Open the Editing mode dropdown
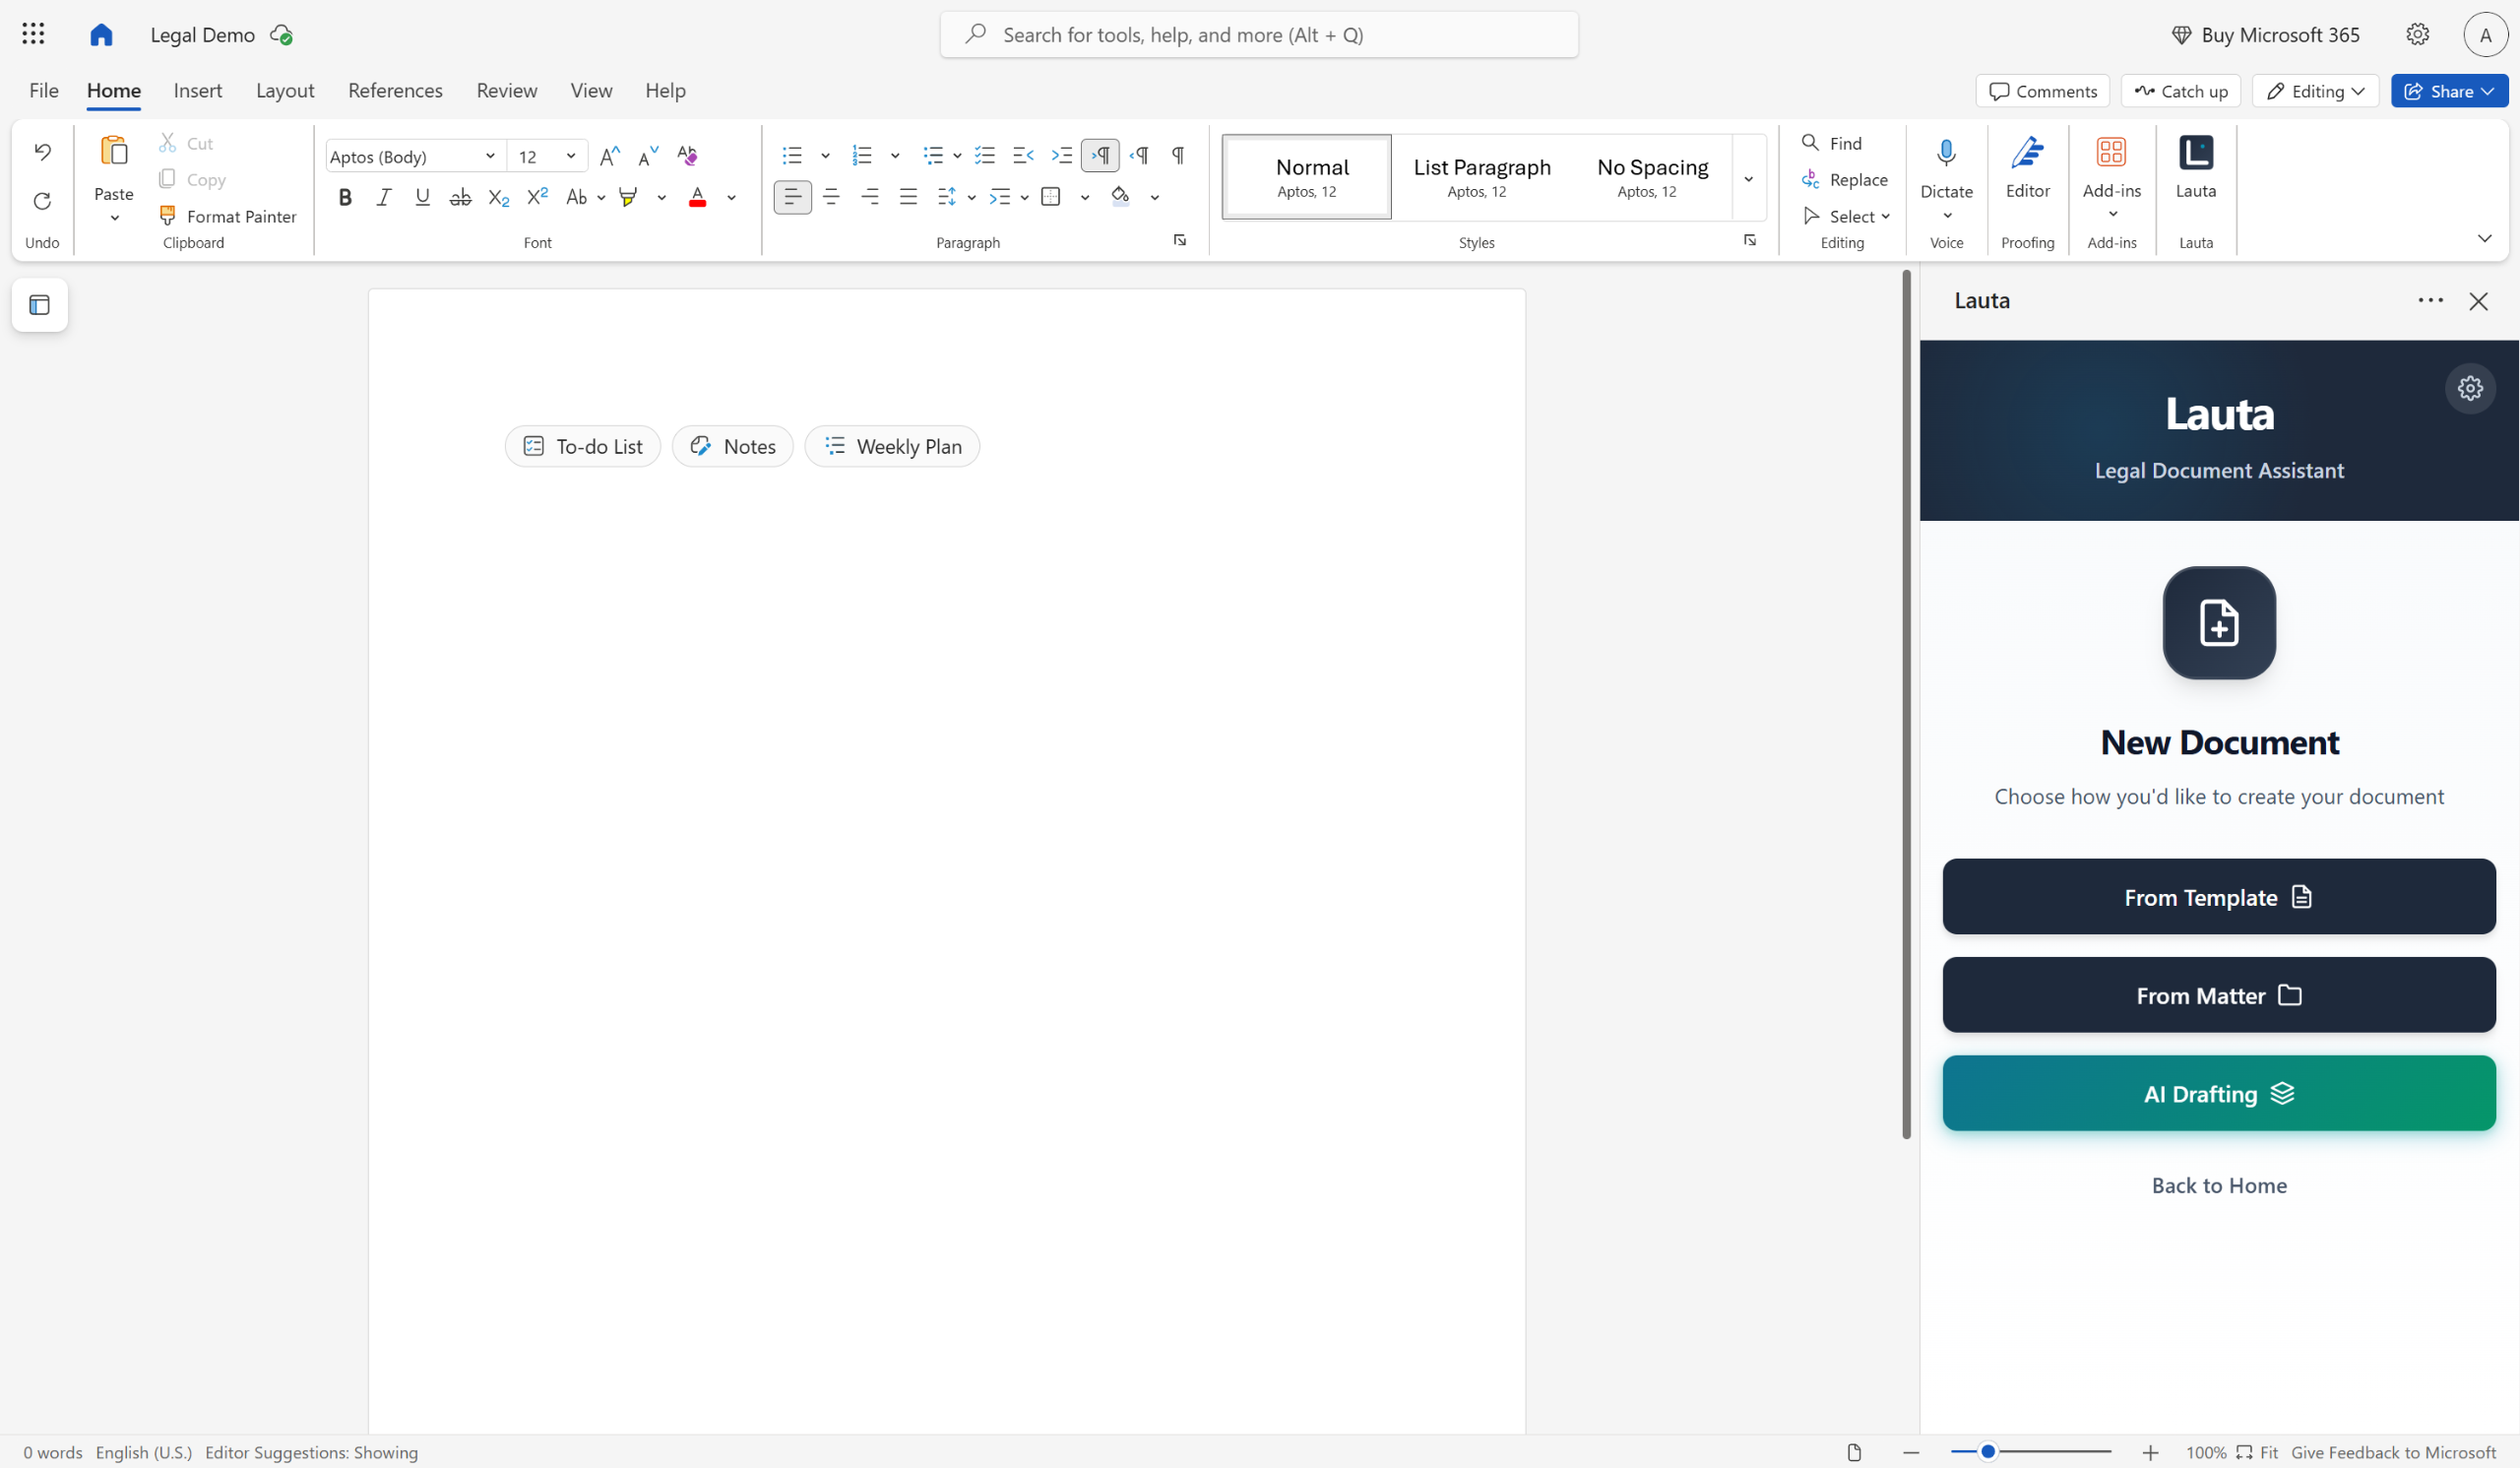2520x1468 pixels. [2314, 91]
